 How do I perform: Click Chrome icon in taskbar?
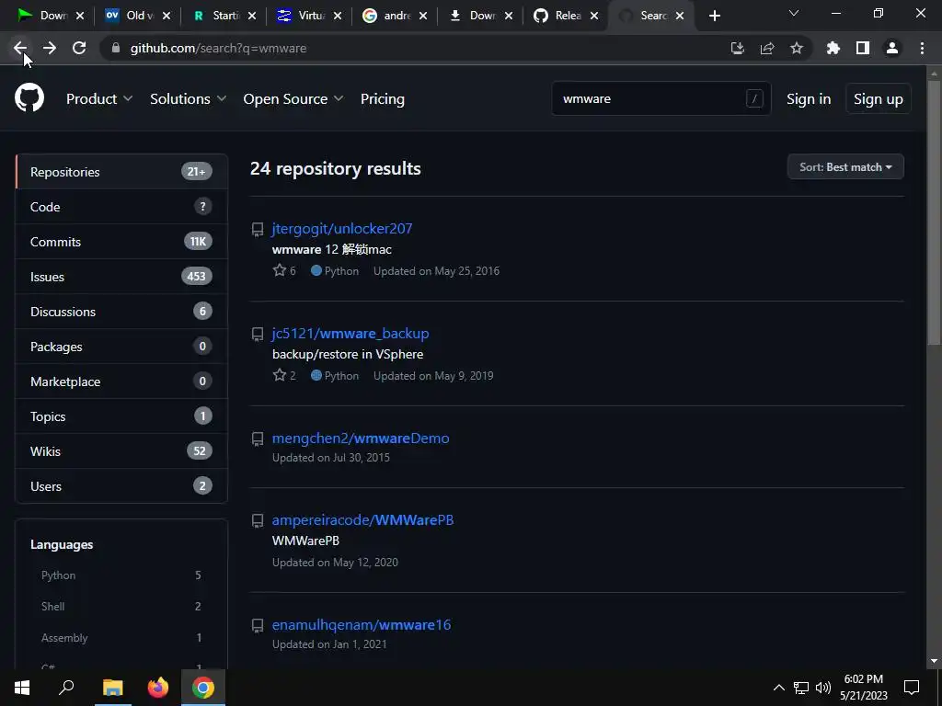(203, 688)
